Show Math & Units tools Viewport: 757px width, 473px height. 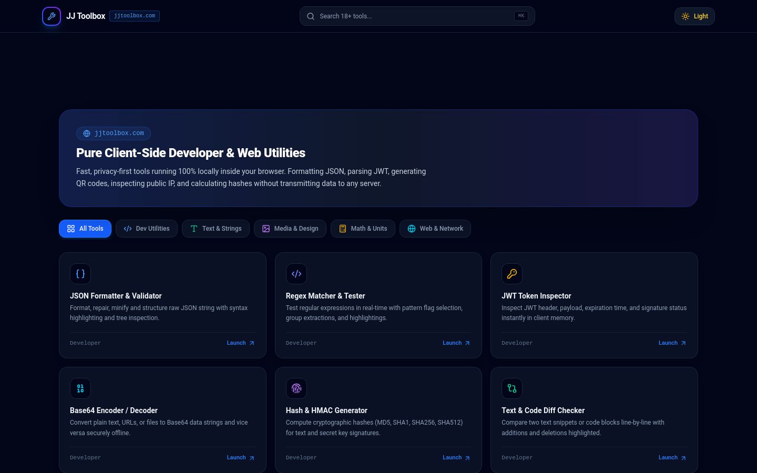pos(363,229)
